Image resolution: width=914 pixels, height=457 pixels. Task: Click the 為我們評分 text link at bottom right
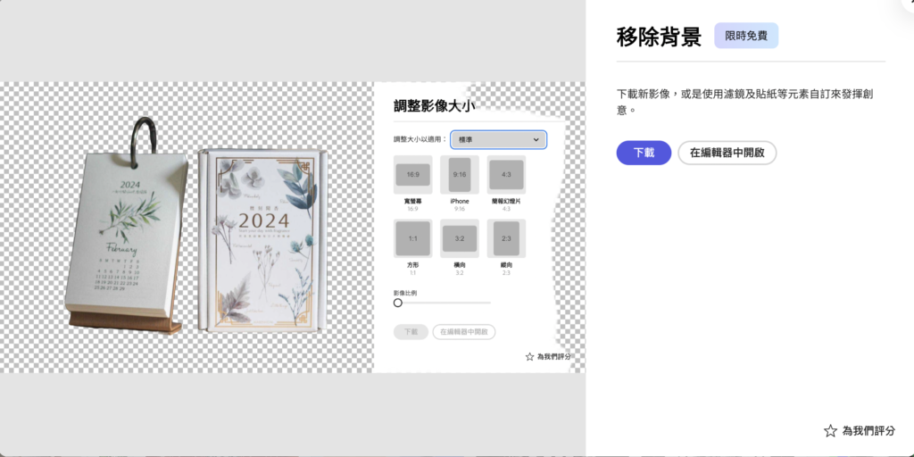coord(868,431)
